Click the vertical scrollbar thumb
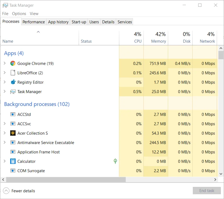224x199 pixels. click(x=221, y=55)
